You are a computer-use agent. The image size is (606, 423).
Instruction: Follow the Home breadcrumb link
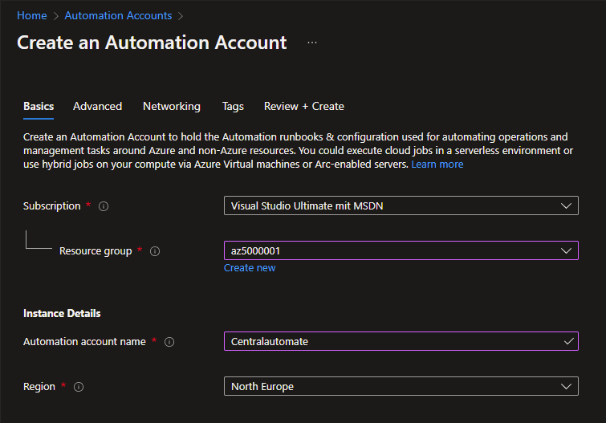[x=31, y=15]
